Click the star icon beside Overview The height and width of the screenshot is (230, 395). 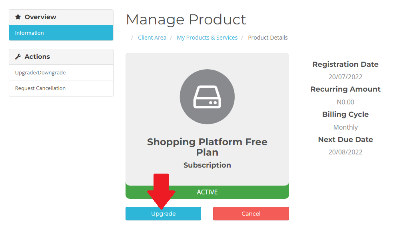click(18, 17)
